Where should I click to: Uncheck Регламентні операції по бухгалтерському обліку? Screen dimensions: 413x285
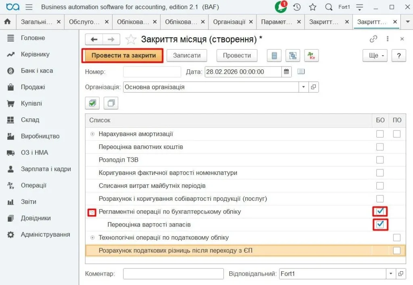380,211
